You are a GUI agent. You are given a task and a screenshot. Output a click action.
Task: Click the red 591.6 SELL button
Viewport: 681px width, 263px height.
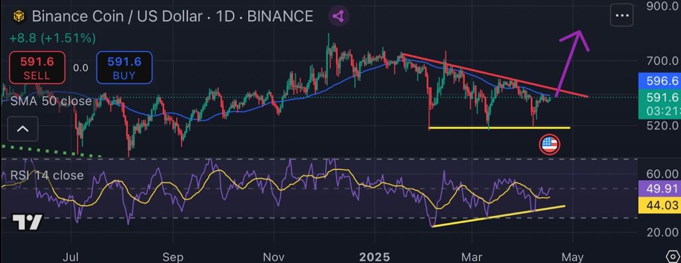tap(37, 67)
